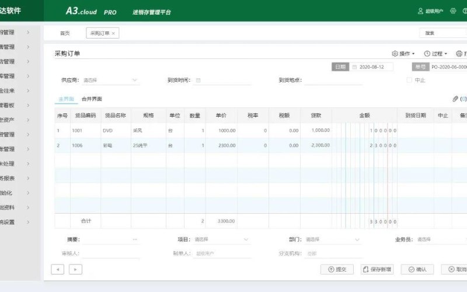Screen dimensions: 467x292
Task: Click the 摘要 input field
Action: 110,239
